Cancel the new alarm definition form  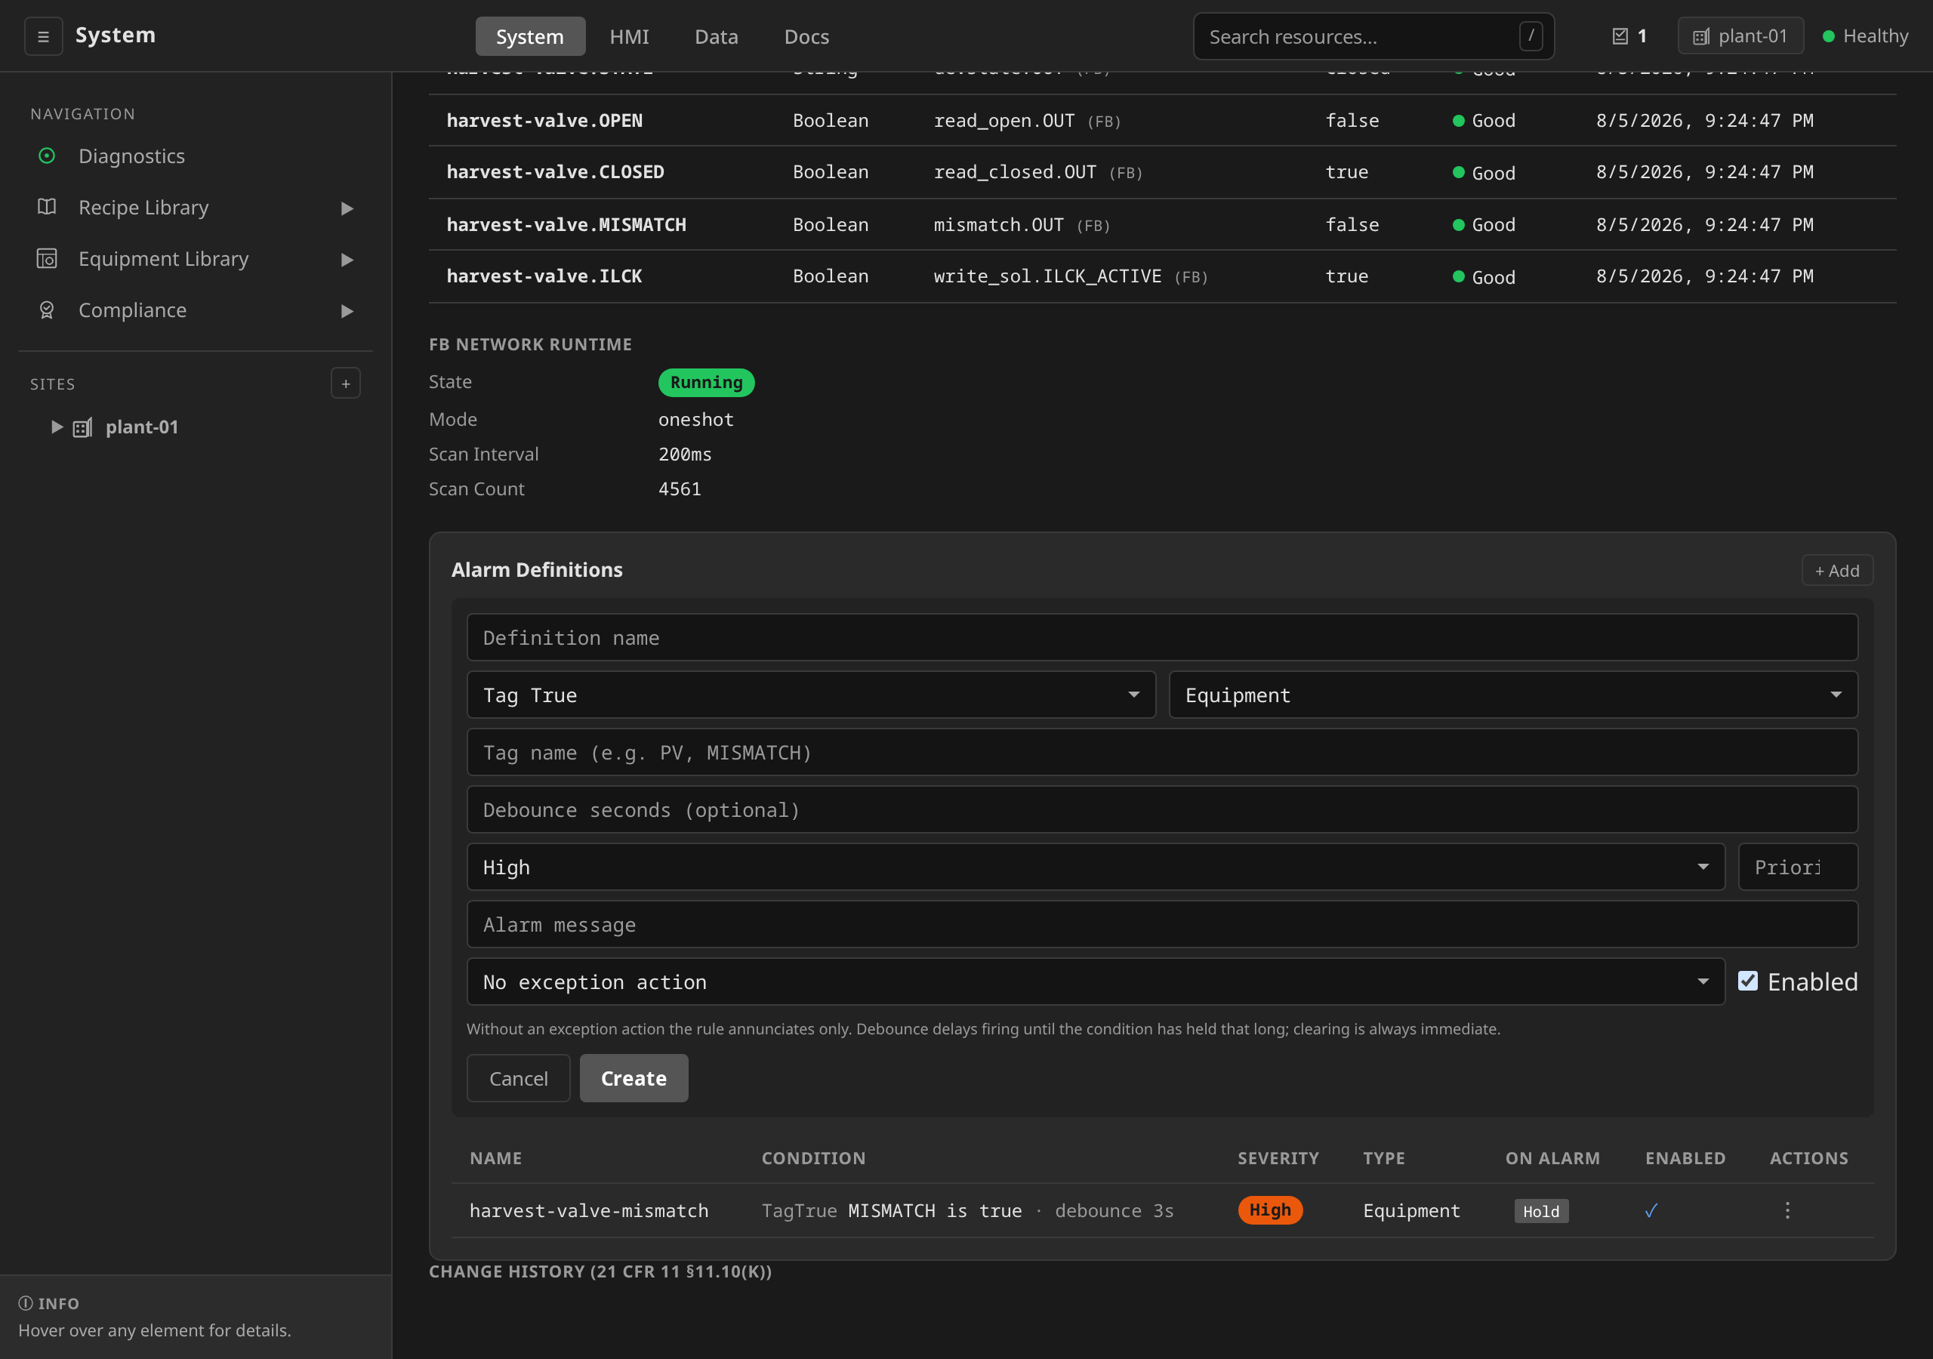coord(518,1078)
